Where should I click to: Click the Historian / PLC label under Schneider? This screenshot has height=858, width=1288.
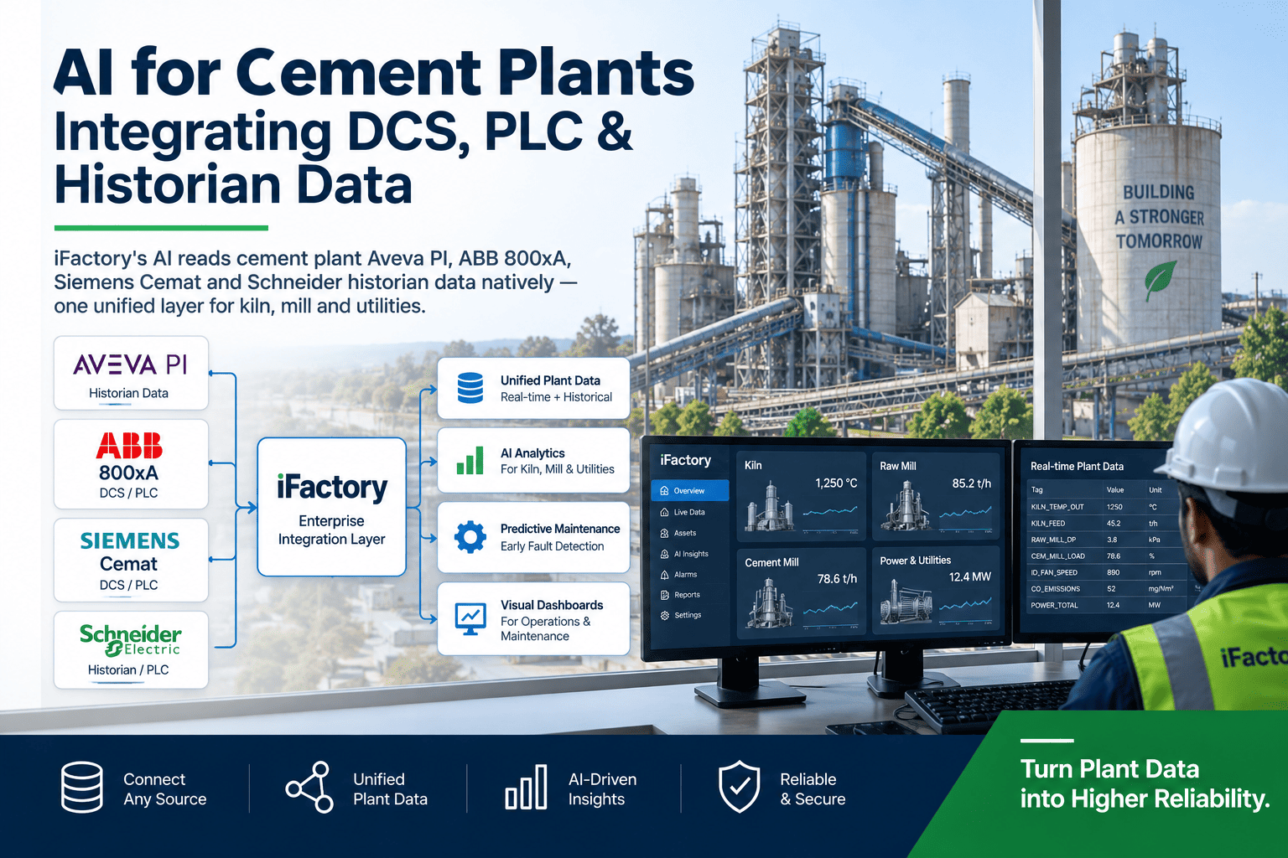click(x=128, y=670)
